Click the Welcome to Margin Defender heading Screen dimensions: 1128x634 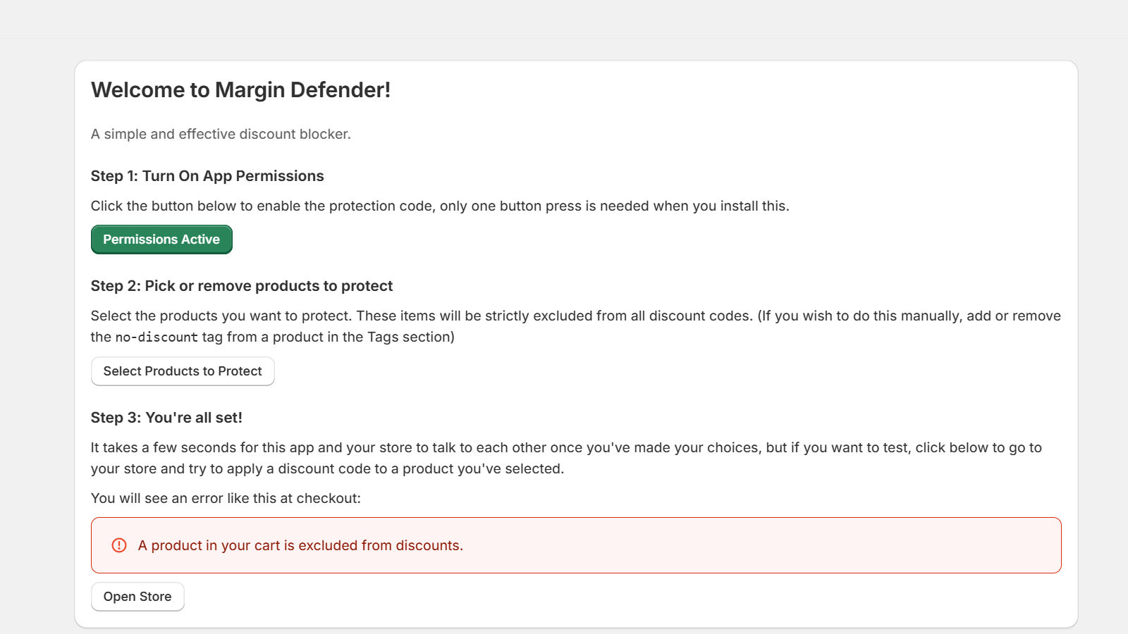[241, 89]
